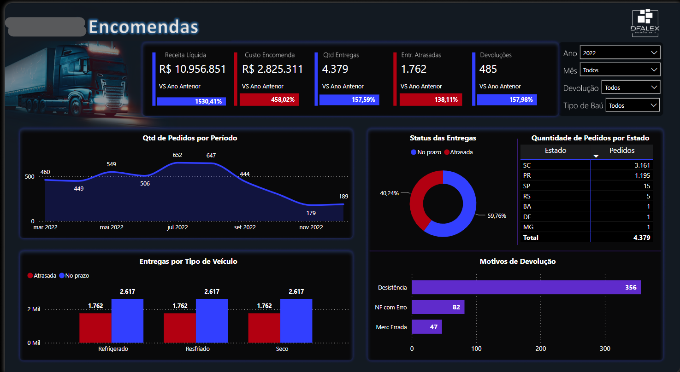Select the SP row in the Estado table
This screenshot has width=680, height=372.
pos(586,186)
